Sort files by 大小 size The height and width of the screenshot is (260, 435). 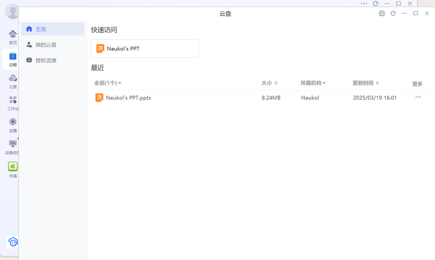pos(269,83)
